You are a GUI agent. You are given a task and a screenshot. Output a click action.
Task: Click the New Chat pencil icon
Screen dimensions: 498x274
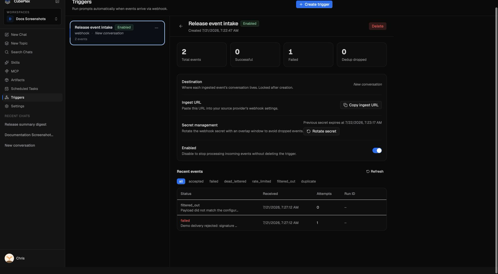pos(7,35)
